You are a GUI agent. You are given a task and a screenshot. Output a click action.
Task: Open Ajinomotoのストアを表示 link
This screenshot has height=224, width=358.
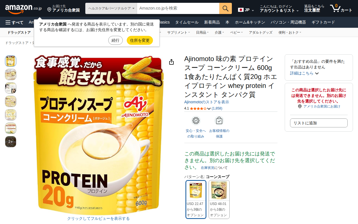click(207, 102)
